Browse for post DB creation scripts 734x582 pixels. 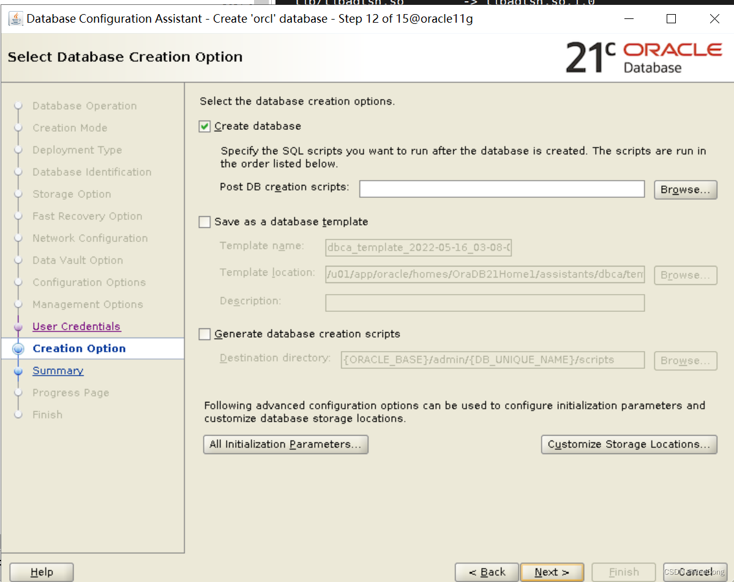685,190
